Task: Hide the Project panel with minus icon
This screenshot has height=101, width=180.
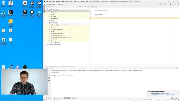Action: pos(88,7)
